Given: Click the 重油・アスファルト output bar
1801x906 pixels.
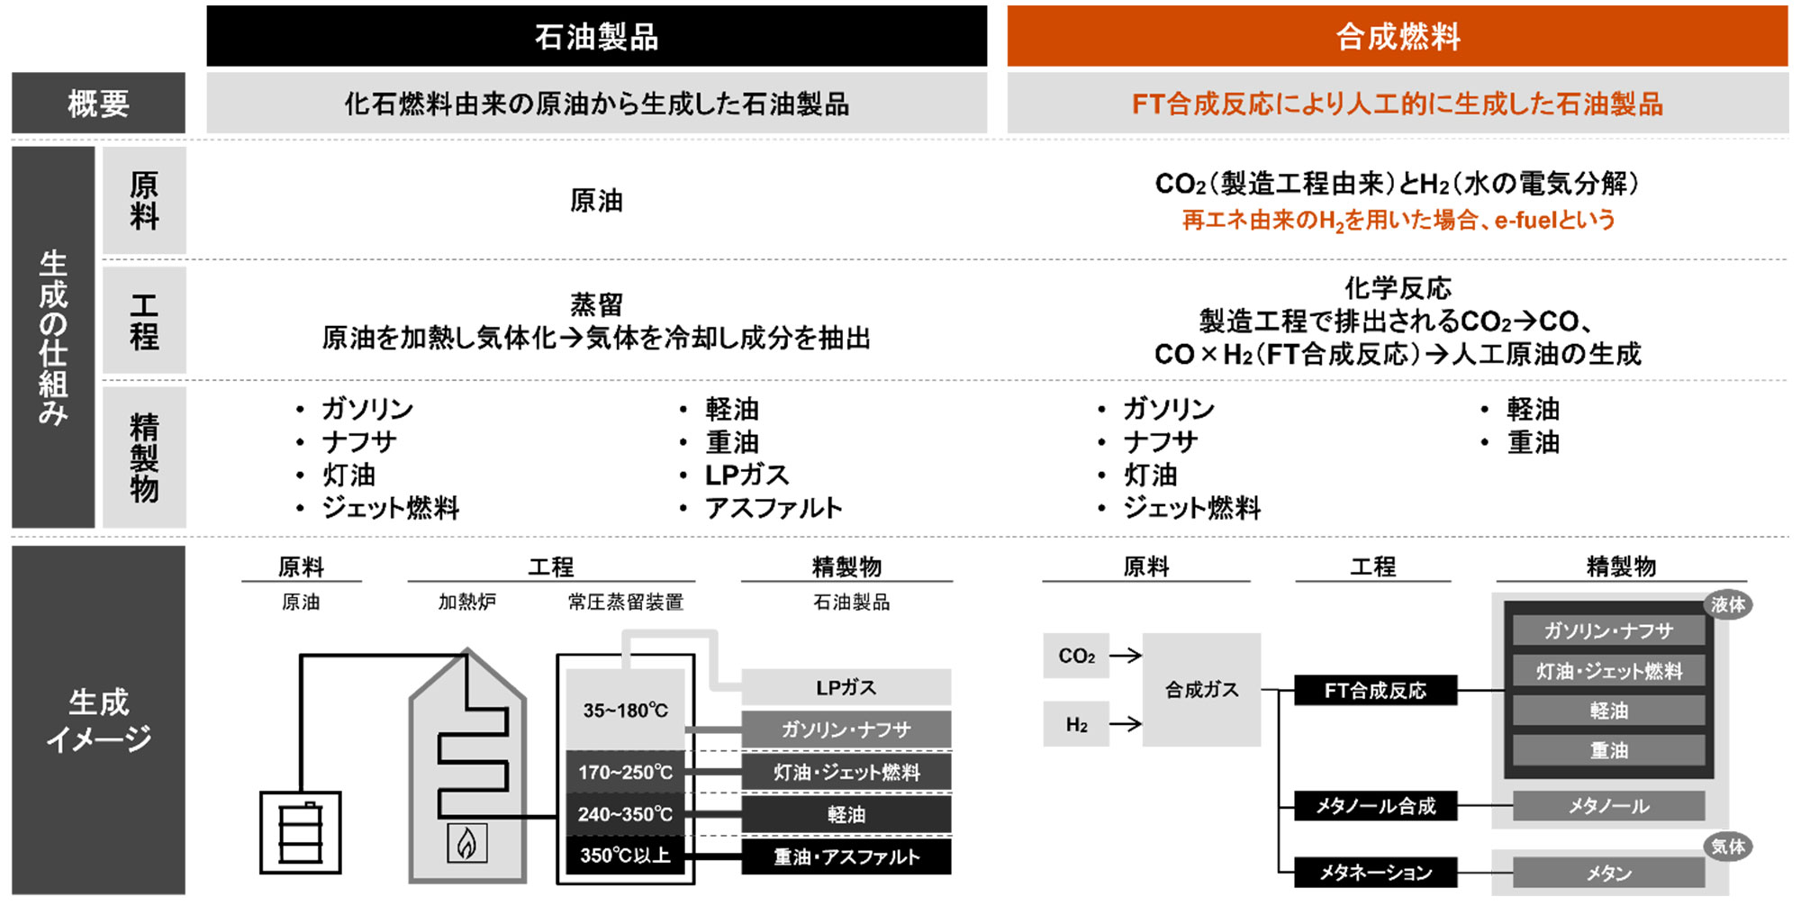Looking at the screenshot, I should tap(846, 856).
